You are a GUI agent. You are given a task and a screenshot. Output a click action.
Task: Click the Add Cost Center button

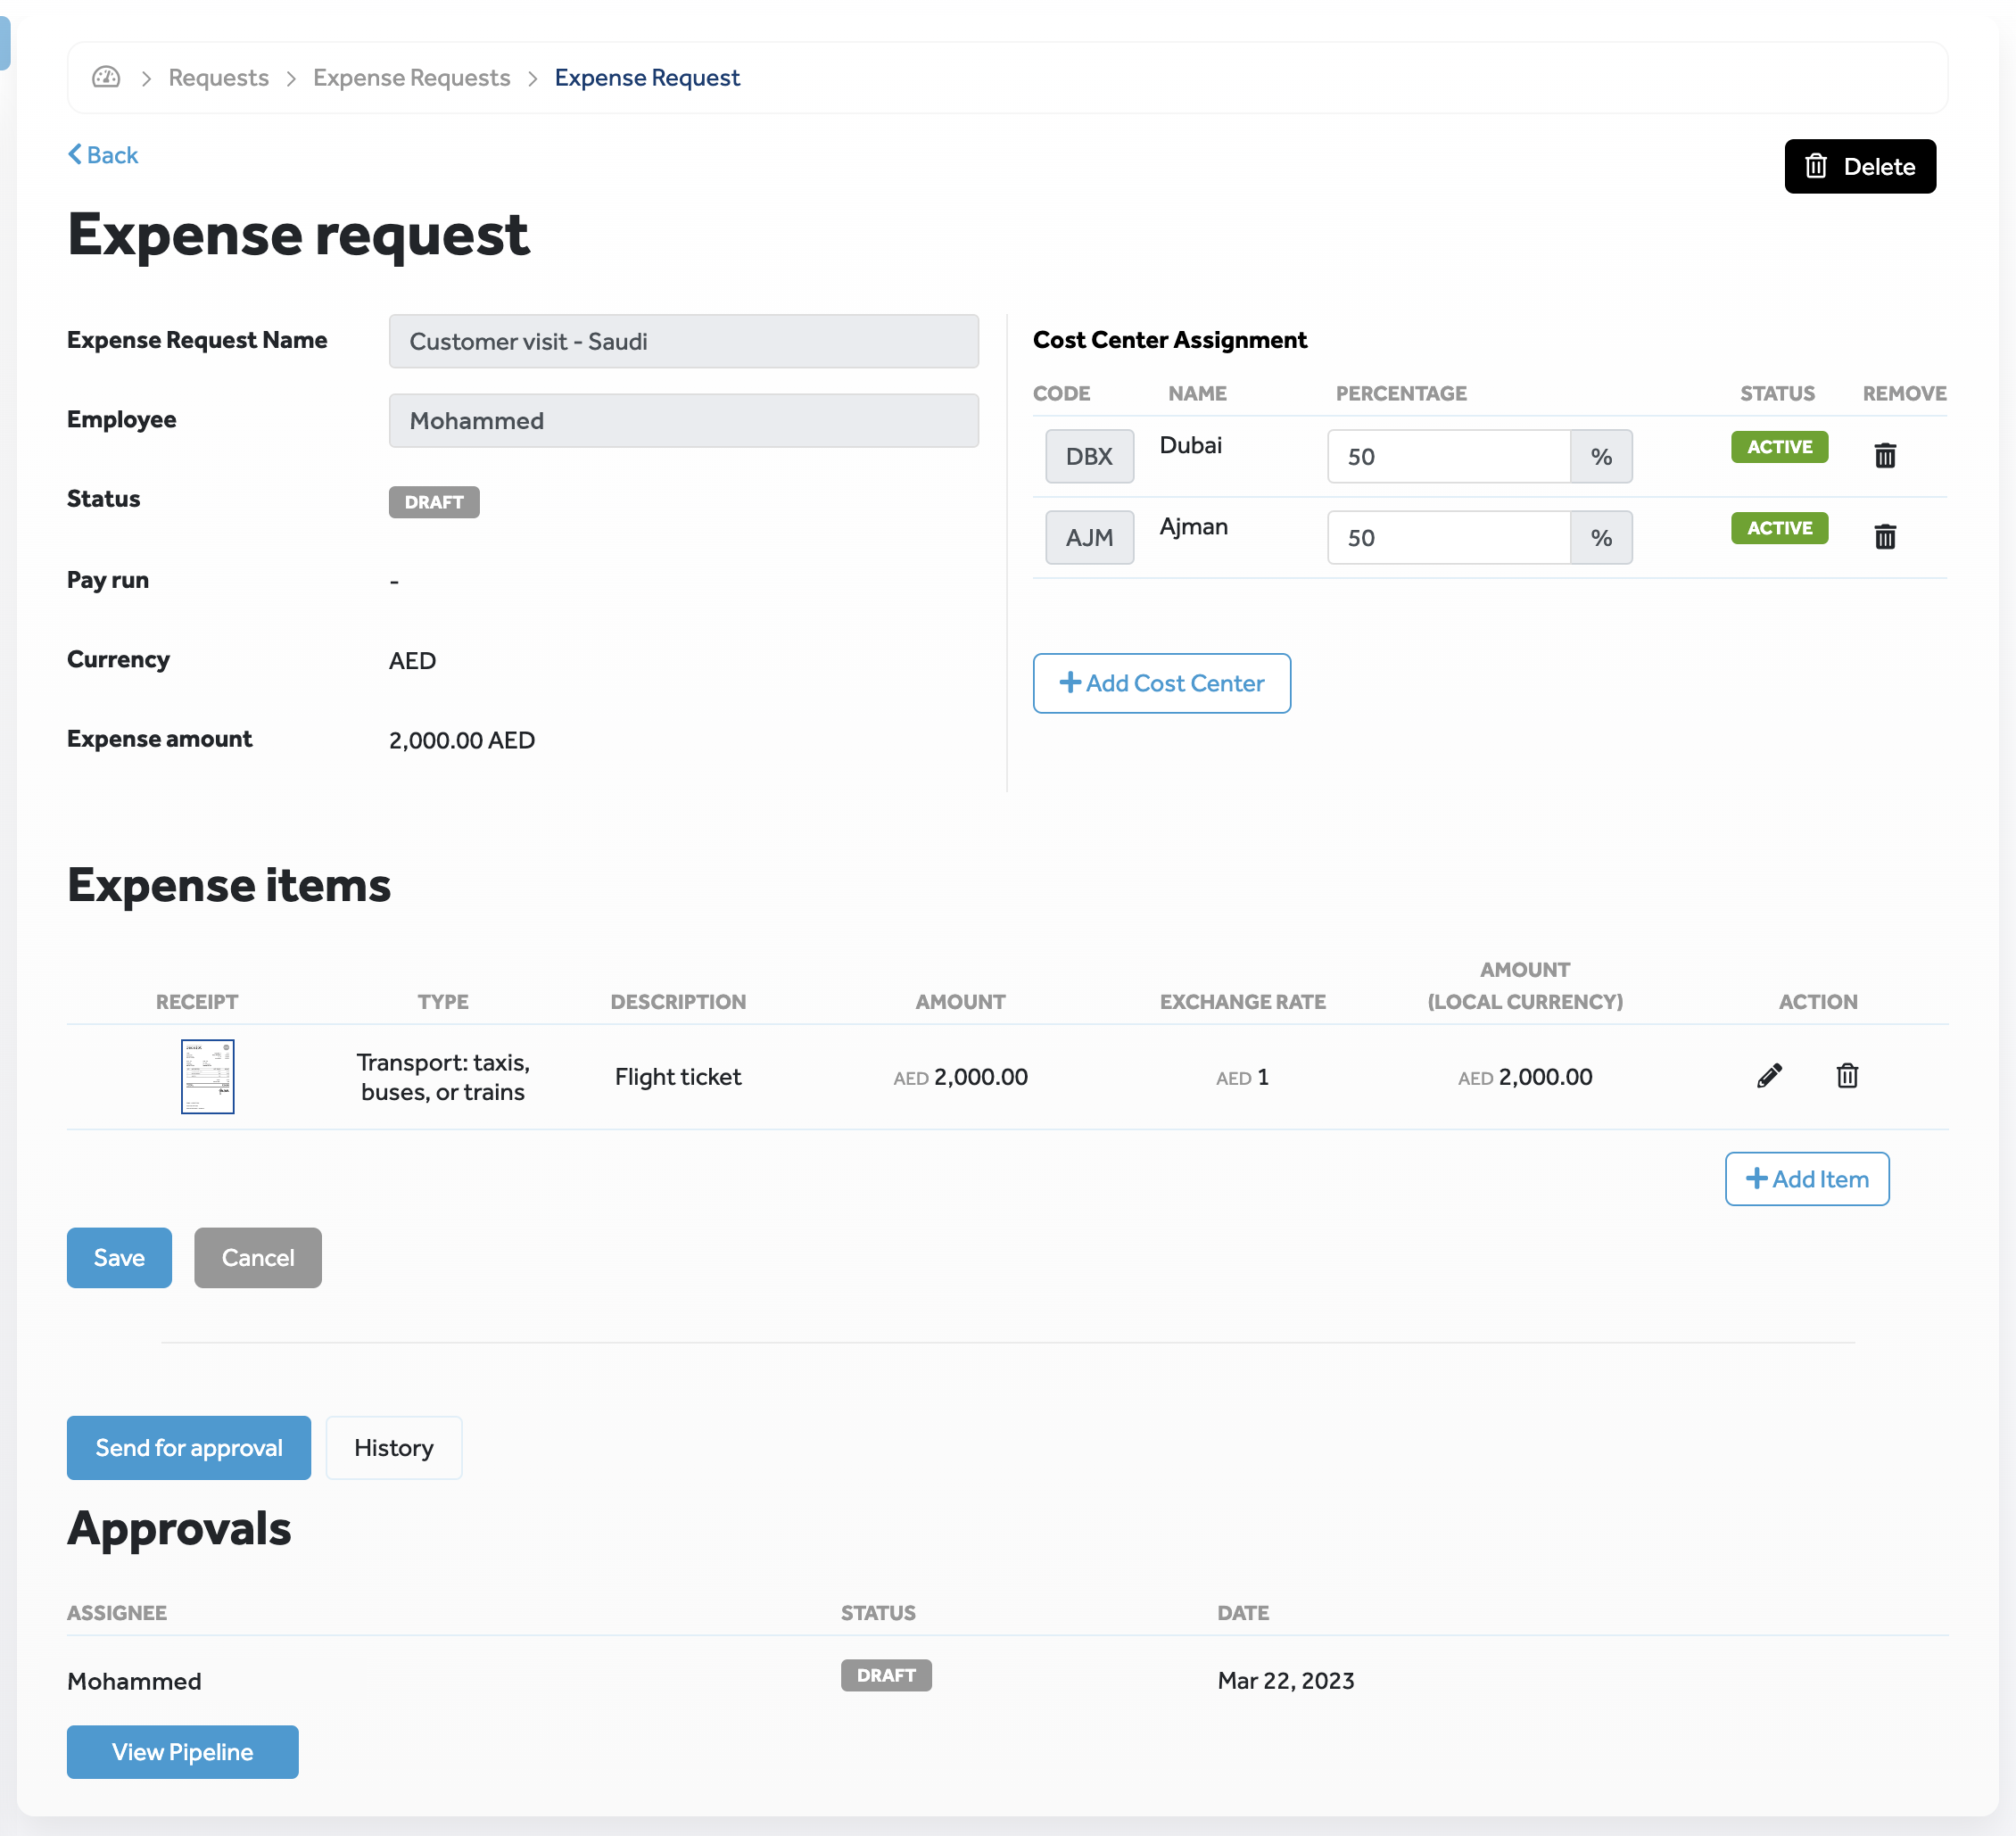(x=1161, y=683)
